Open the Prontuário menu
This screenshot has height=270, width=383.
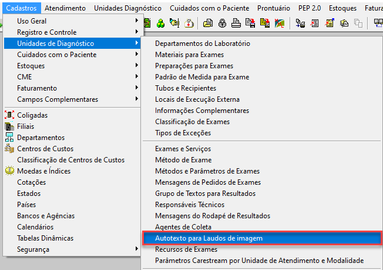tap(274, 8)
